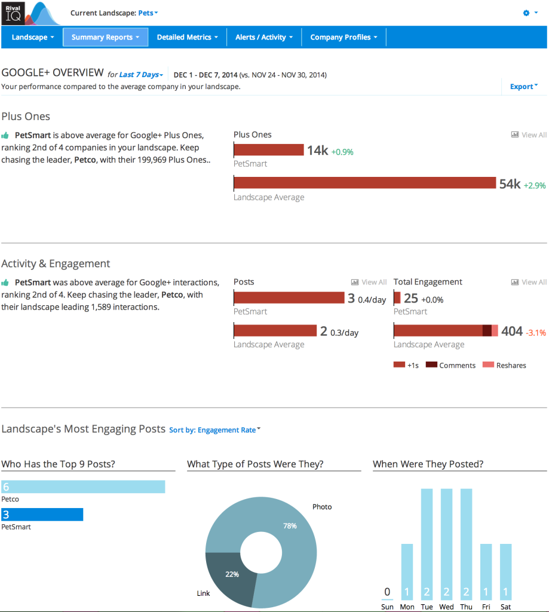The height and width of the screenshot is (612, 549).
Task: Click chart icon next to Plus Ones View All
Action: (x=515, y=134)
